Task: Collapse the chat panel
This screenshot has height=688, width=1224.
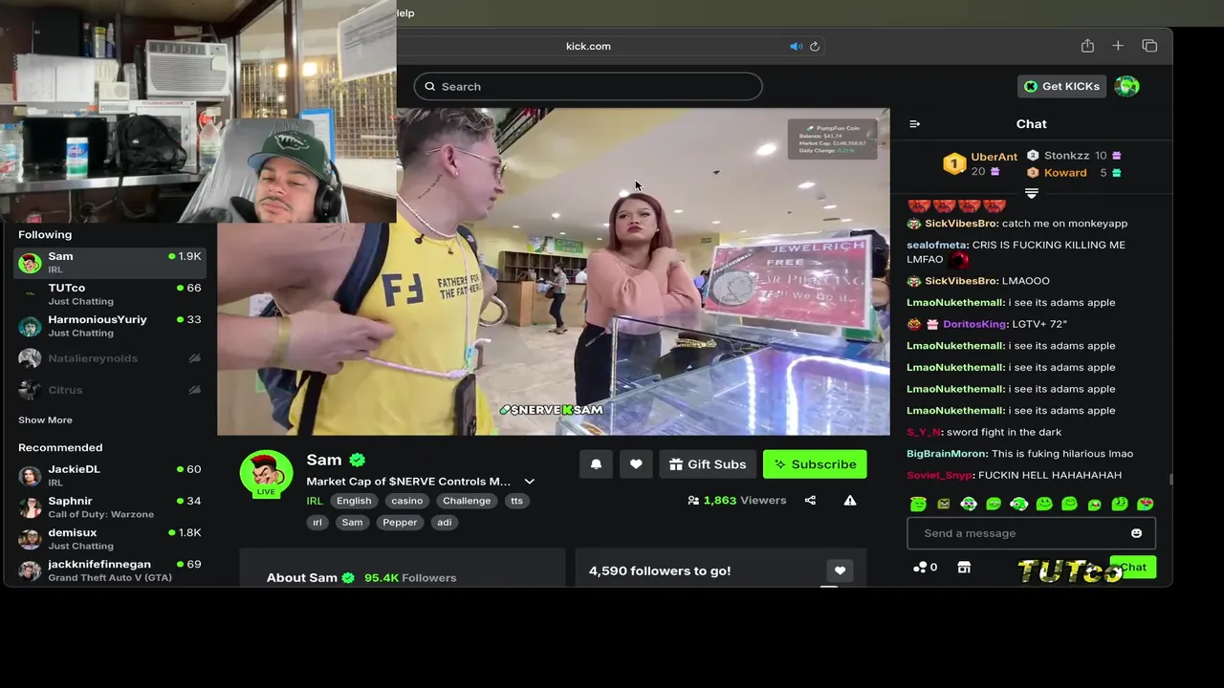Action: [914, 124]
